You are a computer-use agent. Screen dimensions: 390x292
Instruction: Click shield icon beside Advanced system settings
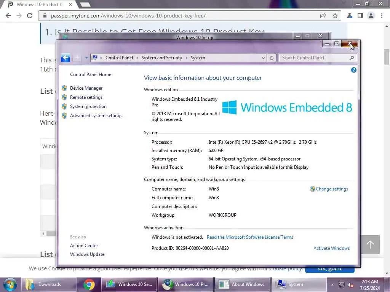pos(64,116)
